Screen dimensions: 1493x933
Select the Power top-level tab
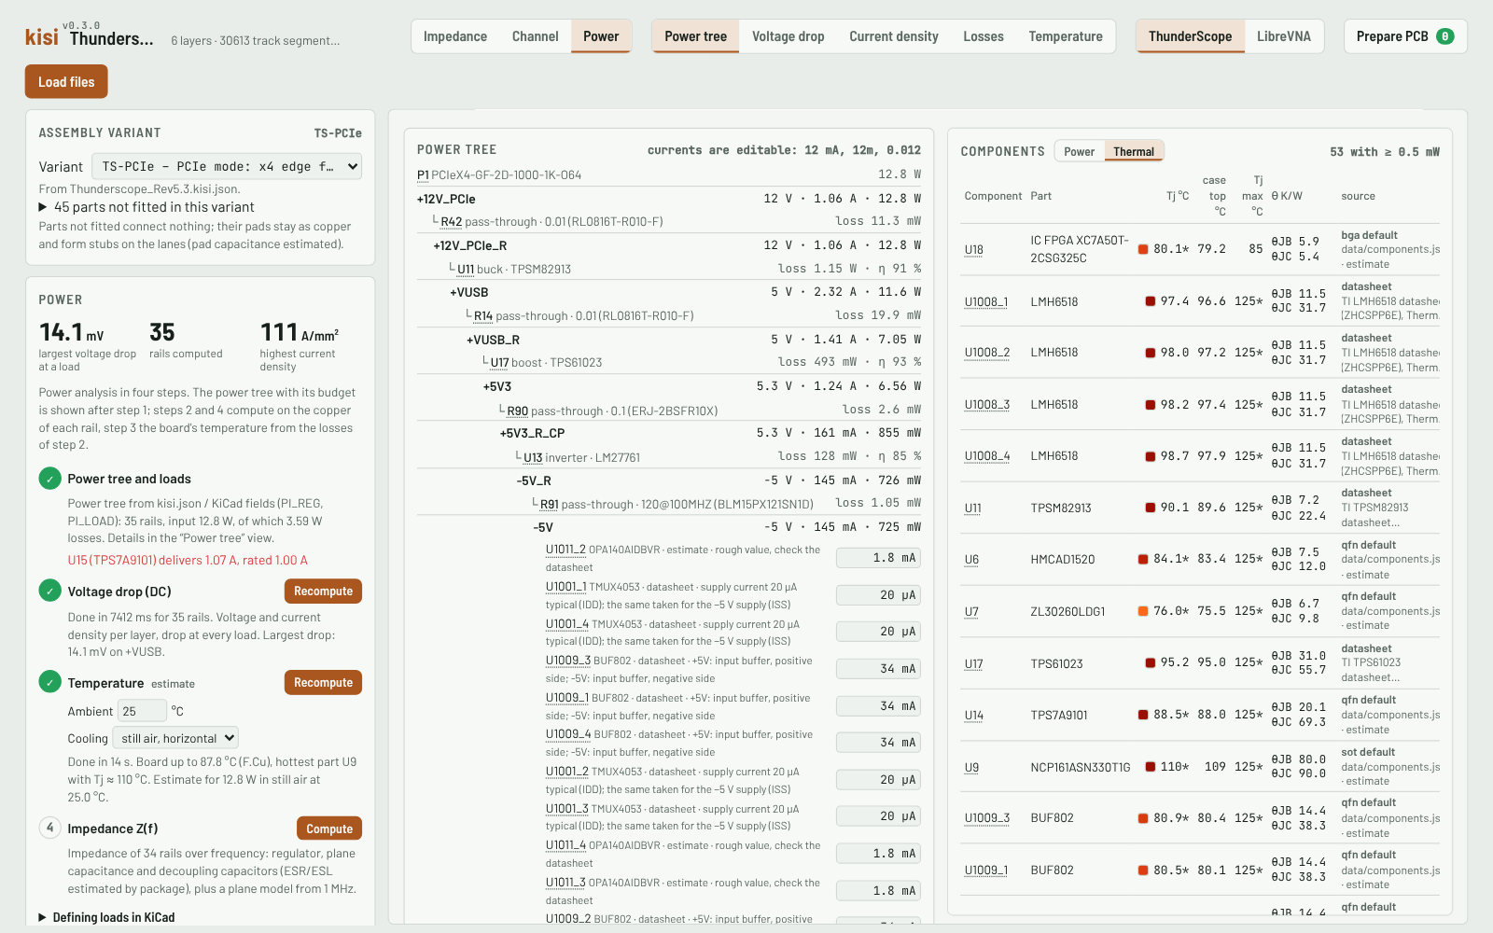(601, 36)
